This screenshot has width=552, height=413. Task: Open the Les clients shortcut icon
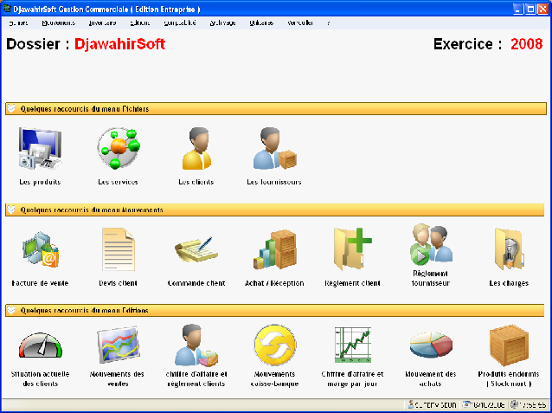click(x=196, y=148)
